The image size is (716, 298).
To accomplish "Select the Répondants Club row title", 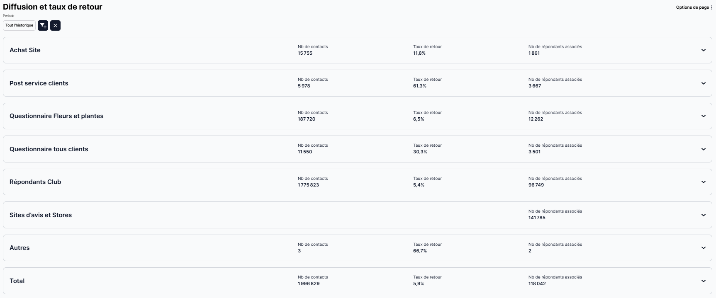I will pyautogui.click(x=35, y=182).
